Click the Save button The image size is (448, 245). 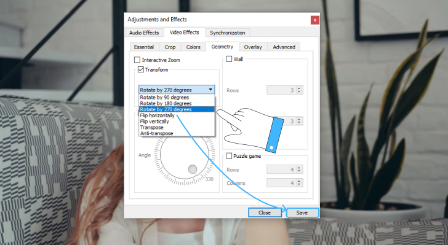click(x=302, y=213)
